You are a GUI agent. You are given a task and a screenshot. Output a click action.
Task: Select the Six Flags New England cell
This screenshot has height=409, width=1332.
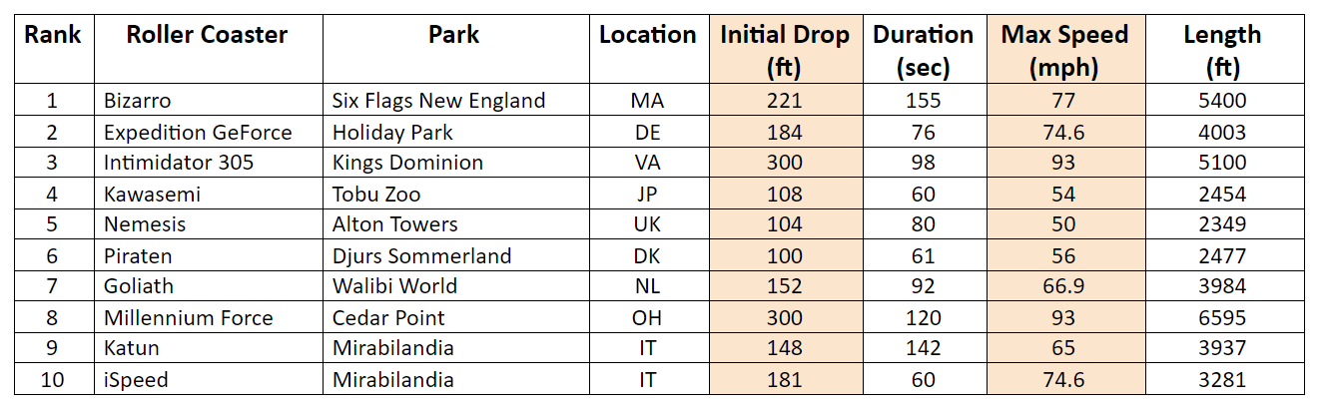(x=438, y=101)
